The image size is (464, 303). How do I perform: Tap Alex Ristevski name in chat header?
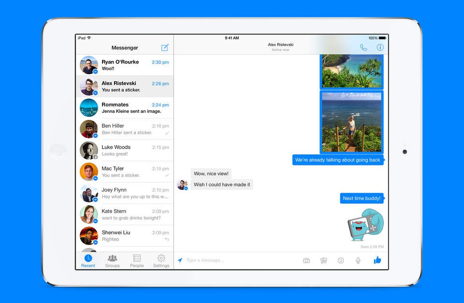[280, 45]
